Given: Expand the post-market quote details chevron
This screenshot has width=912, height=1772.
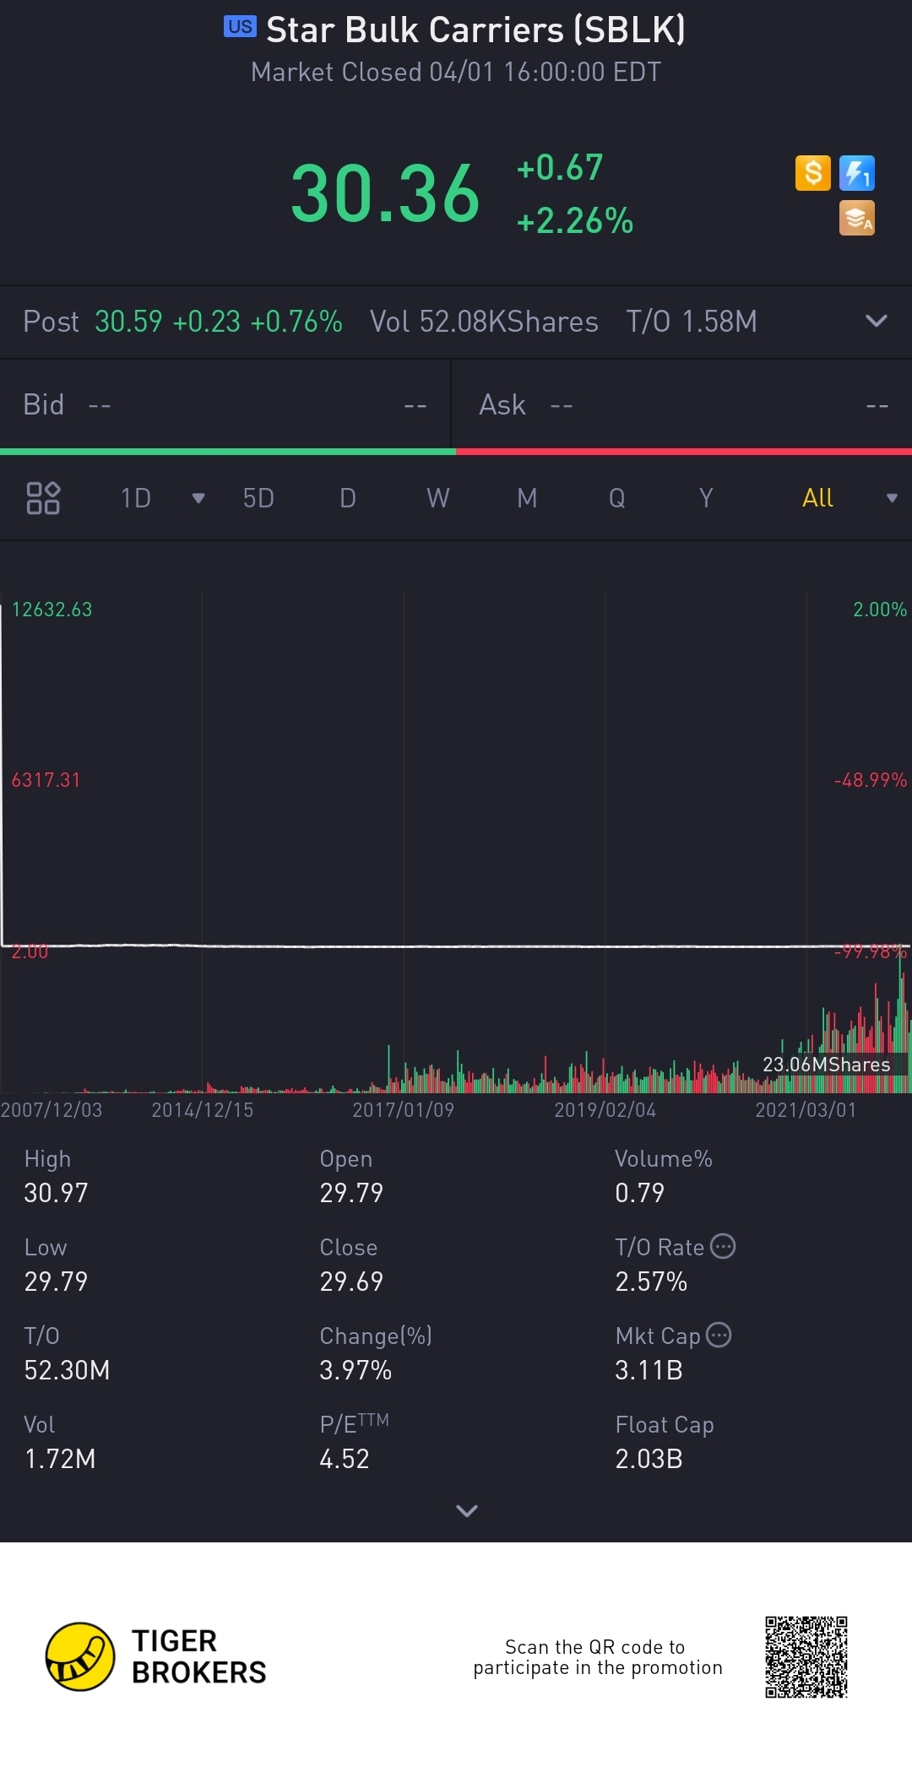Looking at the screenshot, I should tap(877, 321).
